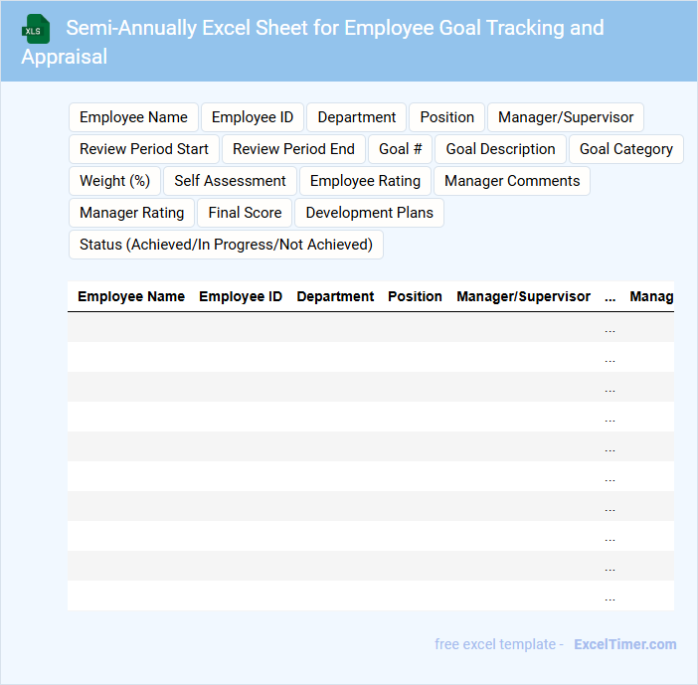
Task: Choose the Final Score tag
Action: tap(245, 213)
